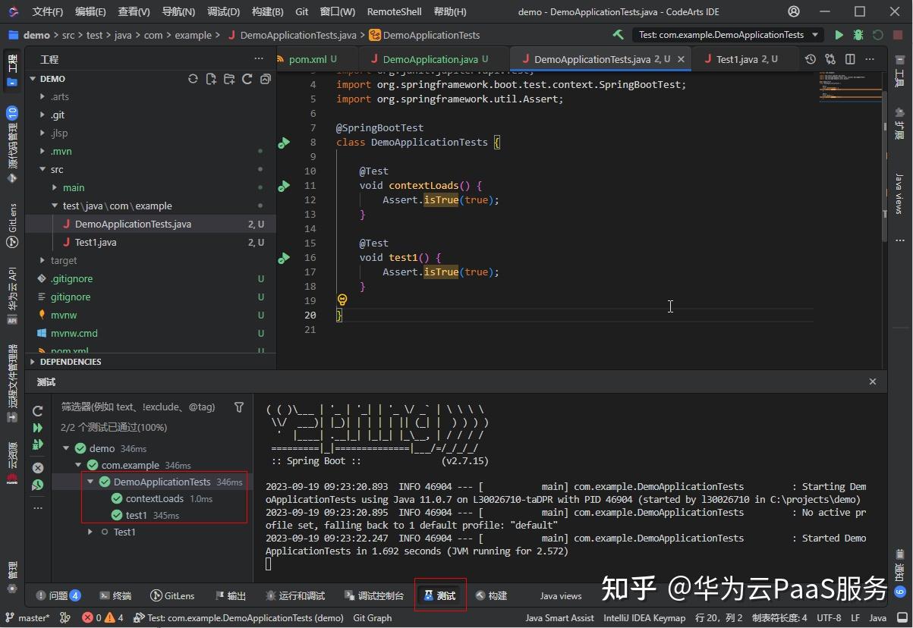The image size is (913, 628).
Task: Click UTF-8 encoding in status bar
Action: click(x=829, y=618)
